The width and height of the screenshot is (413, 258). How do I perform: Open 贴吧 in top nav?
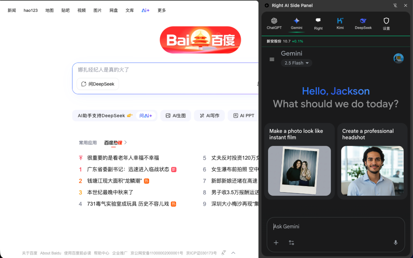pos(65,10)
